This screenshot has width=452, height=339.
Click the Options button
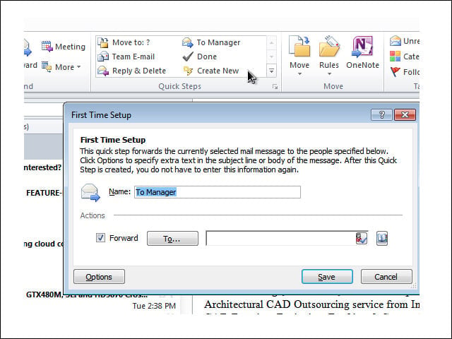(x=99, y=277)
